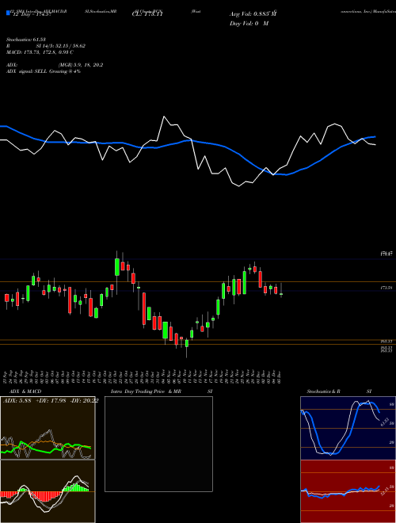Click the tall green candlestick at the October peak
396x523 pixels.
(116, 267)
